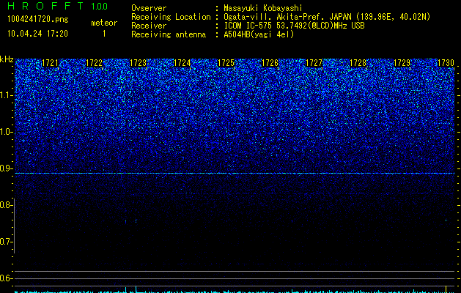461x293 pixels.
Task: Click the 1721 time marker
Action: (x=51, y=63)
